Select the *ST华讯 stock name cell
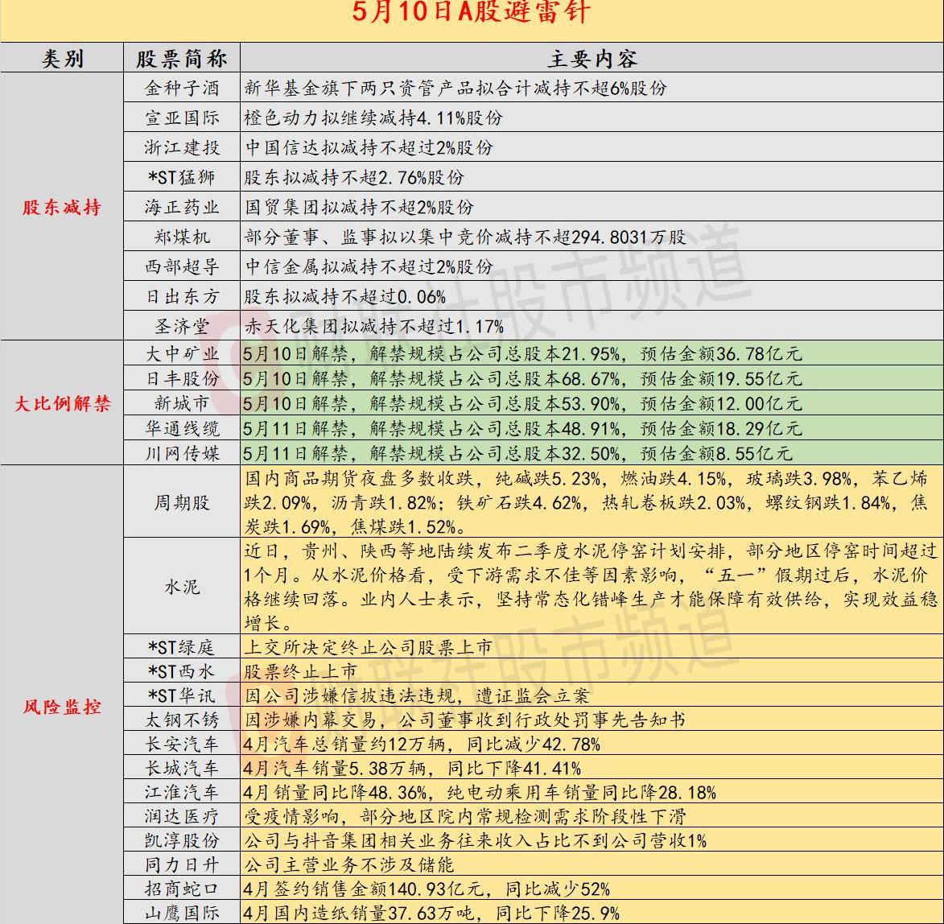Image resolution: width=944 pixels, height=924 pixels. click(182, 695)
